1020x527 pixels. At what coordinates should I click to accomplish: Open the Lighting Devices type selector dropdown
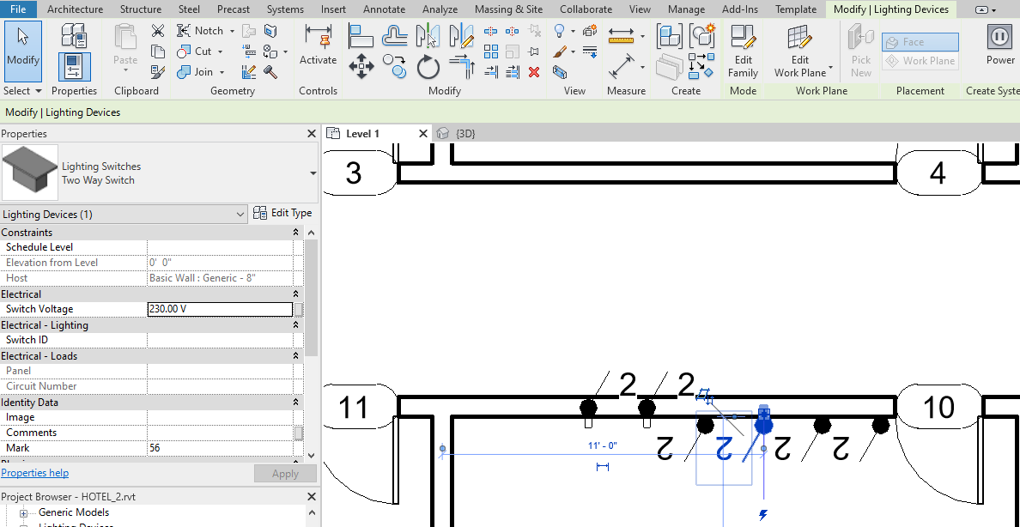(x=239, y=213)
